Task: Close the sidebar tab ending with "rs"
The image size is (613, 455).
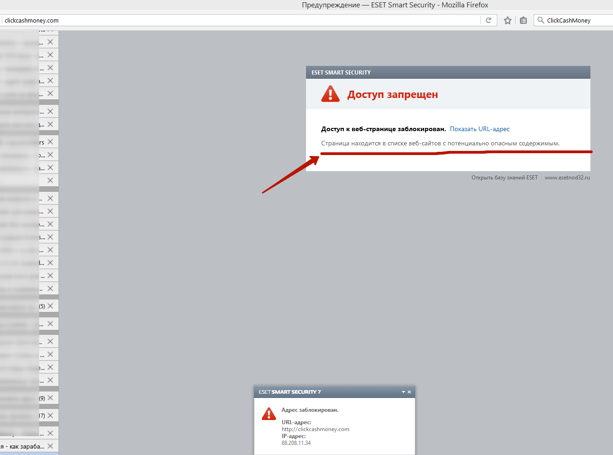Action: [50, 142]
